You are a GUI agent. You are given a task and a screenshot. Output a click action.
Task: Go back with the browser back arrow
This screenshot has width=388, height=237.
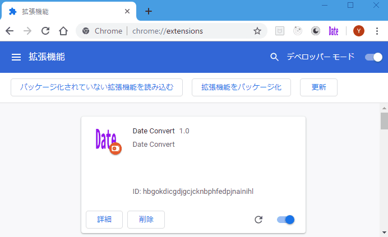(x=10, y=31)
